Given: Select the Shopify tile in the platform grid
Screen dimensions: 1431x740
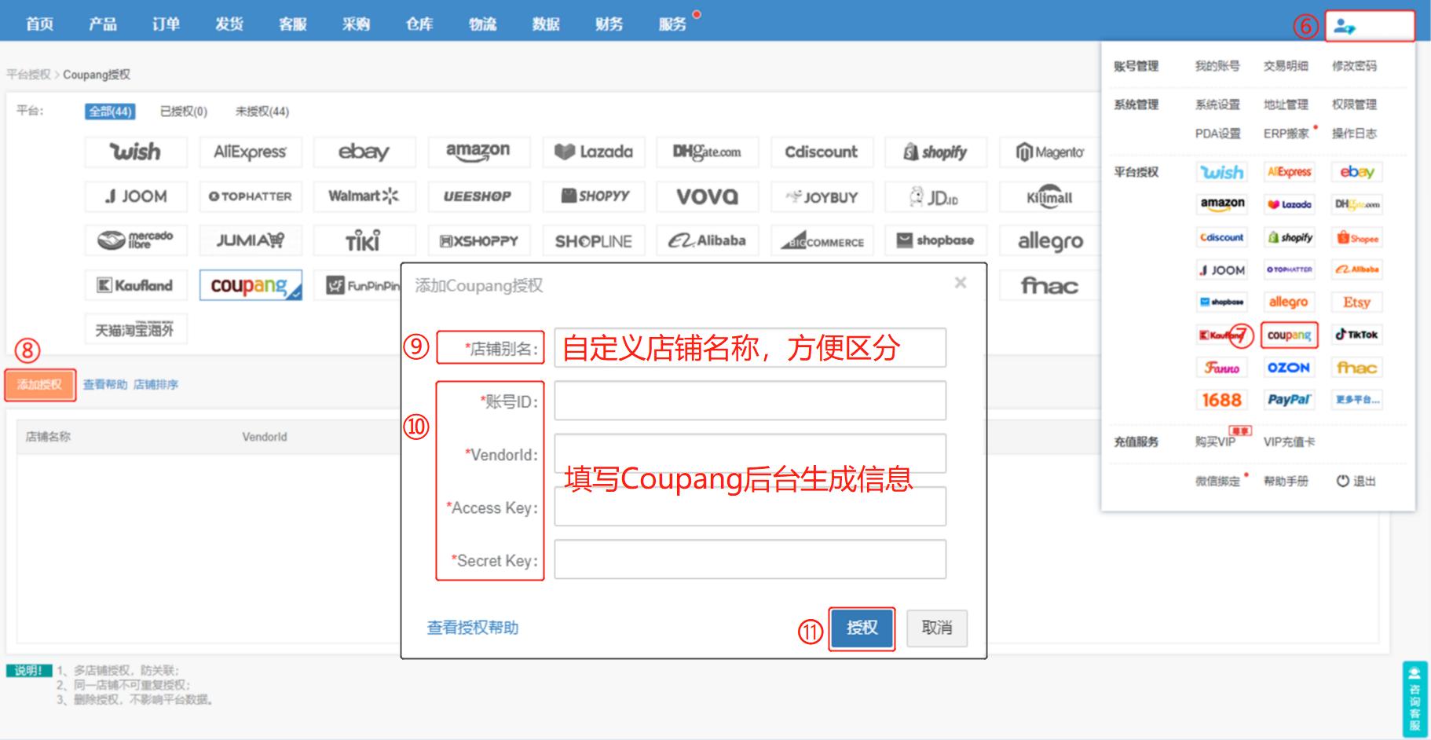Looking at the screenshot, I should (x=934, y=152).
